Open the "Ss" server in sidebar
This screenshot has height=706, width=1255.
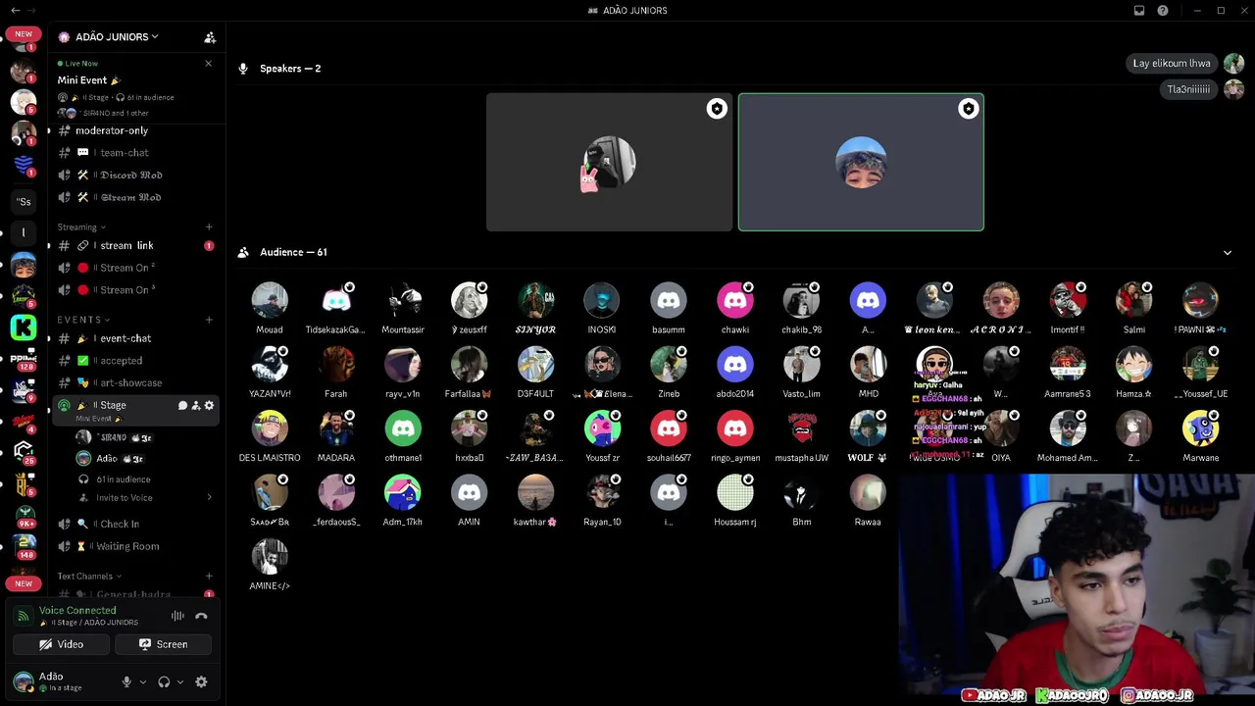(x=24, y=202)
